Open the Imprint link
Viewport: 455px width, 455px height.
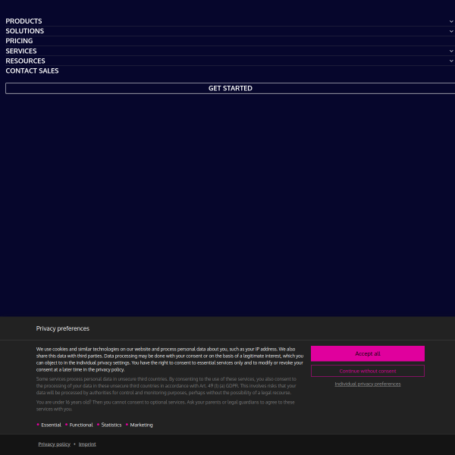(x=87, y=444)
